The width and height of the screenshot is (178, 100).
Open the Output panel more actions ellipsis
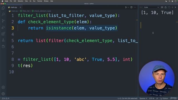click(141, 7)
